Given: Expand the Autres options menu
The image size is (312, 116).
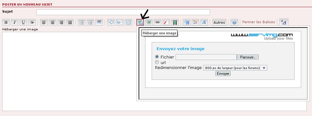Looking at the screenshot, I should click(x=219, y=23).
